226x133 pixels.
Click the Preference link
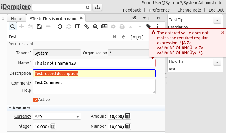(x=159, y=10)
